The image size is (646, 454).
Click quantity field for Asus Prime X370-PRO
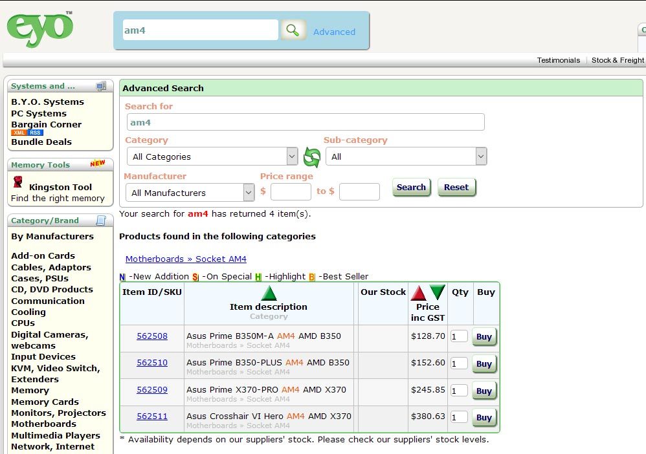tap(459, 391)
